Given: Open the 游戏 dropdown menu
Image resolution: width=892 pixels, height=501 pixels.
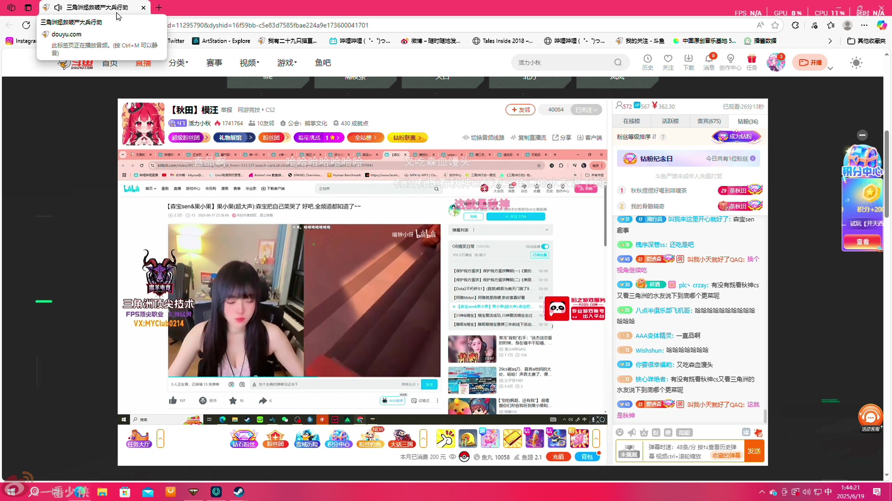Looking at the screenshot, I should click(x=287, y=63).
